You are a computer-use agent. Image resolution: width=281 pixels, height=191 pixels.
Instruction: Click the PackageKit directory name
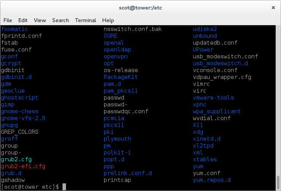pos(120,77)
